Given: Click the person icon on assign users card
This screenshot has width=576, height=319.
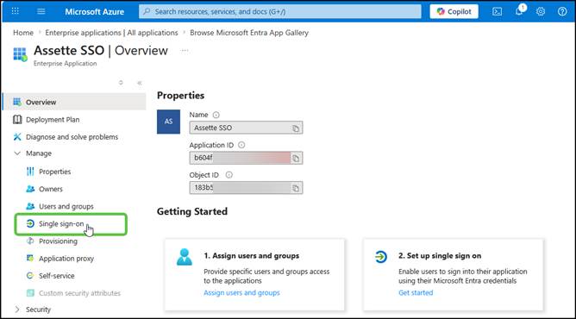Looking at the screenshot, I should pos(185,257).
